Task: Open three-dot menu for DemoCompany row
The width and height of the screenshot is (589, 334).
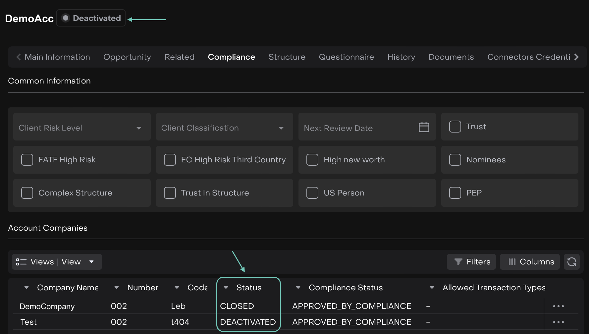Action: coord(558,306)
